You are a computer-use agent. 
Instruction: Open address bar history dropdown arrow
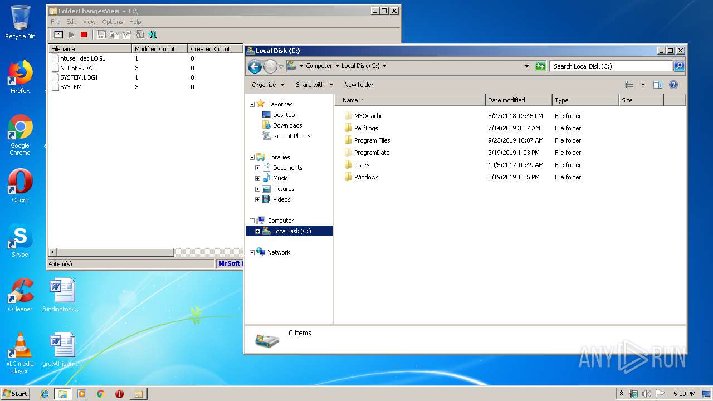click(x=526, y=66)
